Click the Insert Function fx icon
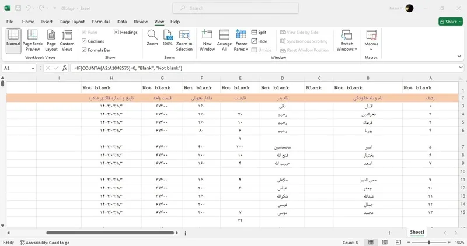467x246 pixels. point(64,68)
